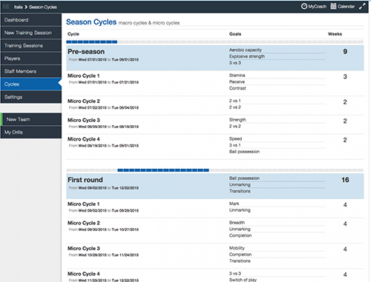
Task: Create a New Team
Action: 31,119
